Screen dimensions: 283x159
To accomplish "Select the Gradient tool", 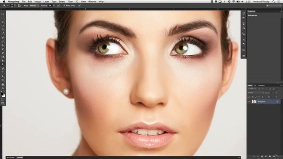I will click(3, 57).
